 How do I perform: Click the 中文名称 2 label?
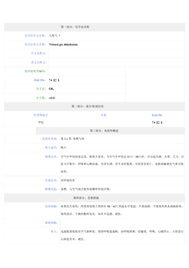point(38,53)
